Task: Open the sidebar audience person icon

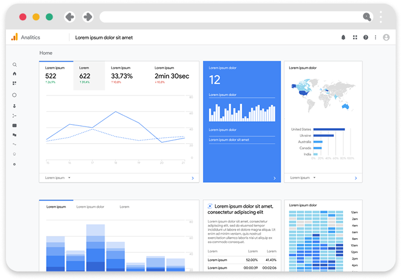Action: (14, 106)
